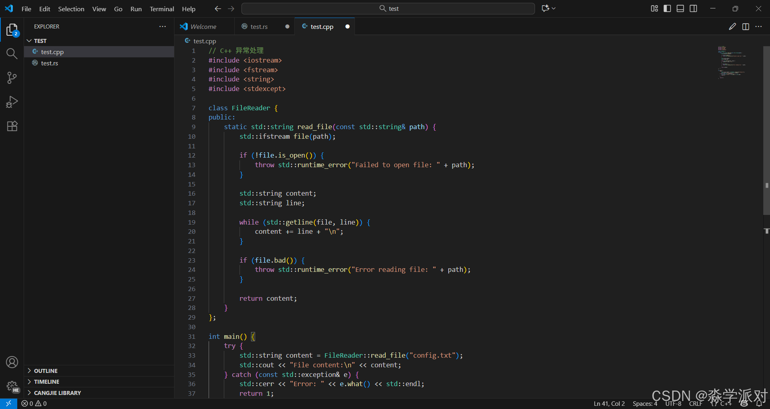Click the read_file function name on line 9
The width and height of the screenshot is (770, 409).
(x=314, y=127)
